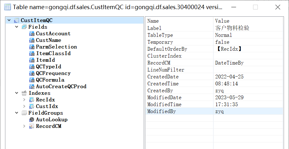
Task: Select the ItemClassId field
Action: (x=53, y=54)
